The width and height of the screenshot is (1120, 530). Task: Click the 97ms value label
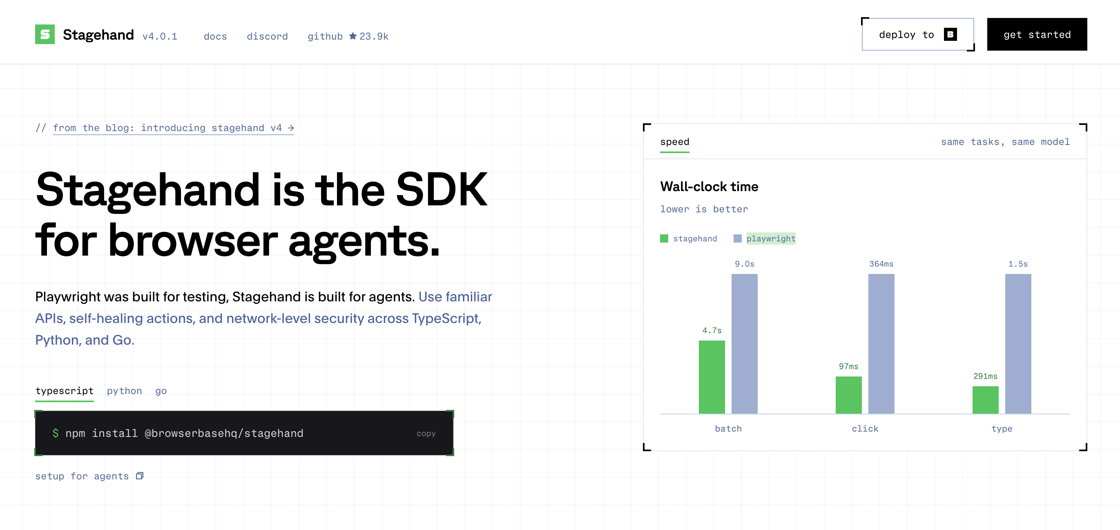click(x=849, y=367)
